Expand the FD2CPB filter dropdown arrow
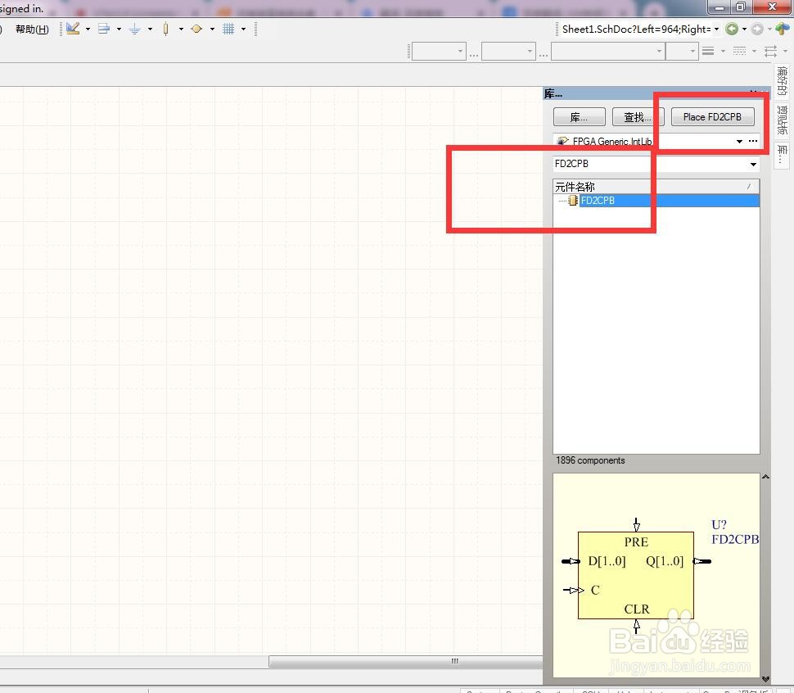 (x=754, y=164)
